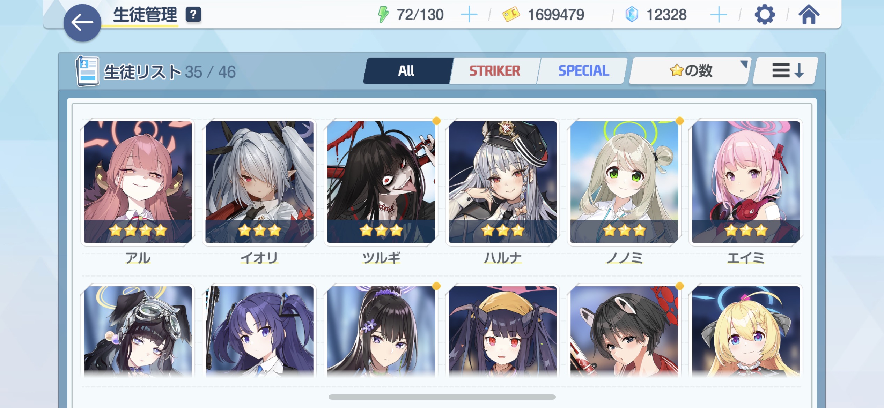Select student イオリ portrait
The width and height of the screenshot is (884, 408).
click(x=259, y=182)
